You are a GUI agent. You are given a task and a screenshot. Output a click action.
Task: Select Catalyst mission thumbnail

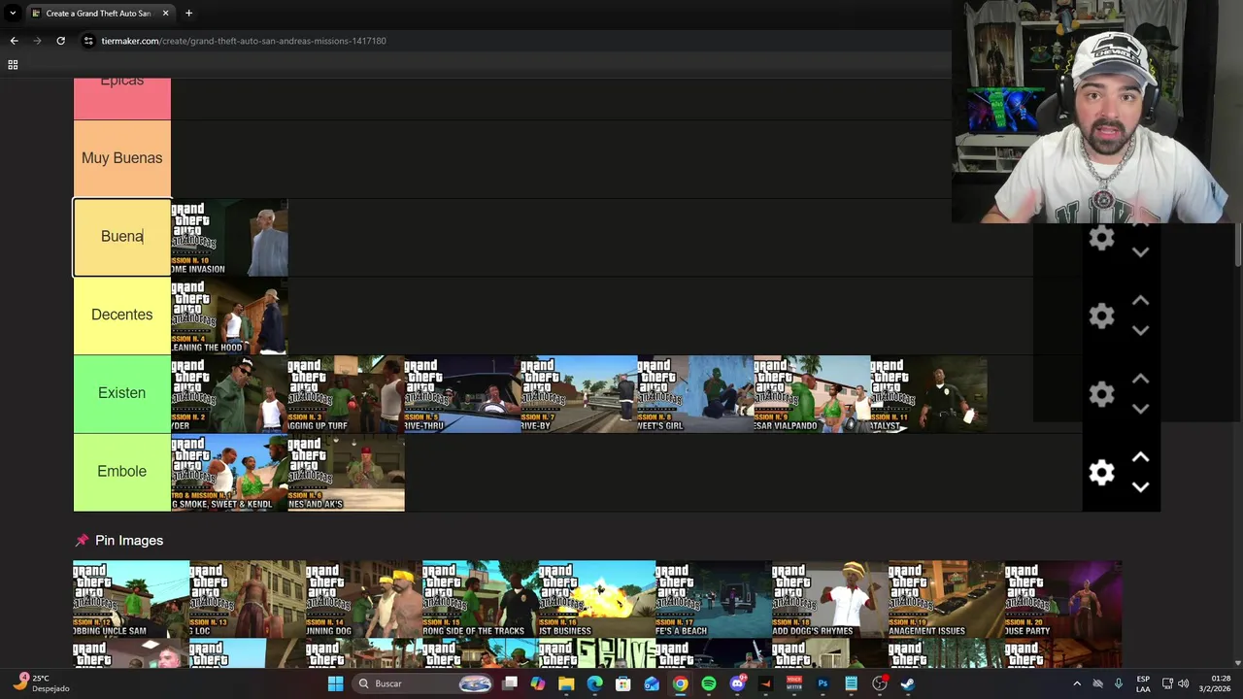[x=928, y=394]
